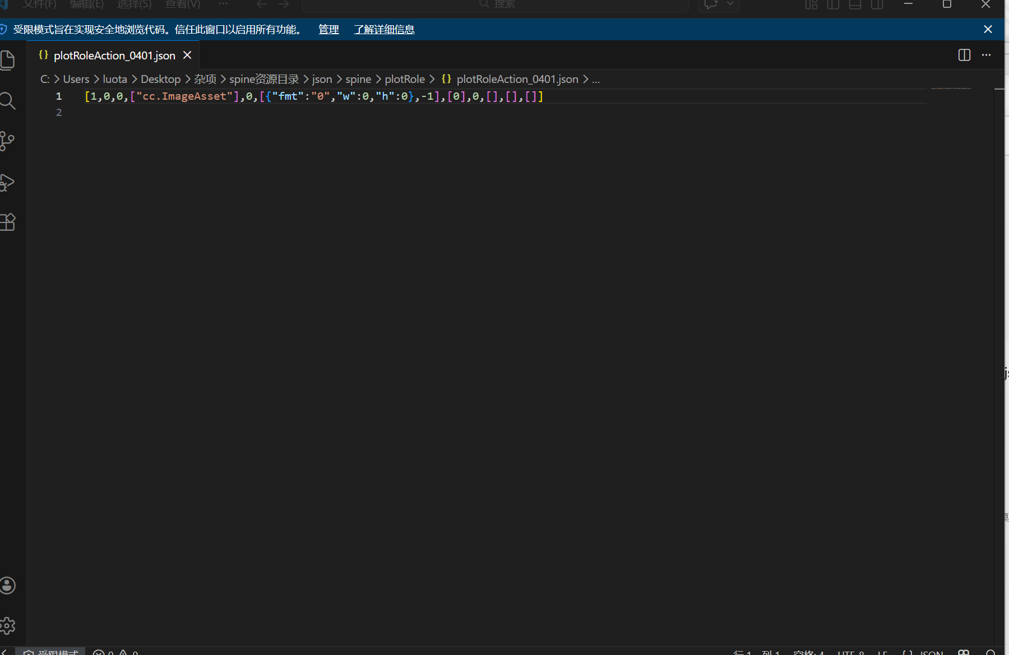1009x655 pixels.
Task: Click the minimap preview of the file
Action: 951,89
